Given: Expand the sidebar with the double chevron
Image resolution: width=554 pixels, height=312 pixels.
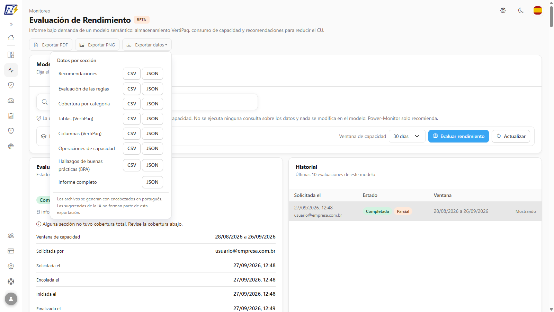Looking at the screenshot, I should (x=11, y=24).
